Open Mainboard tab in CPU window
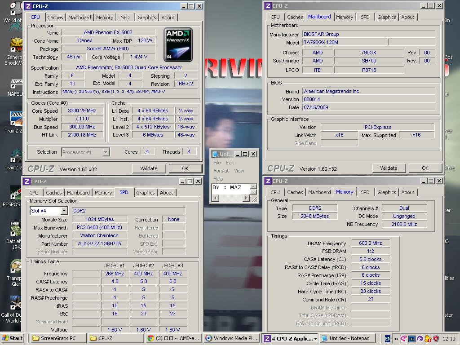460x345 pixels. tap(80, 18)
